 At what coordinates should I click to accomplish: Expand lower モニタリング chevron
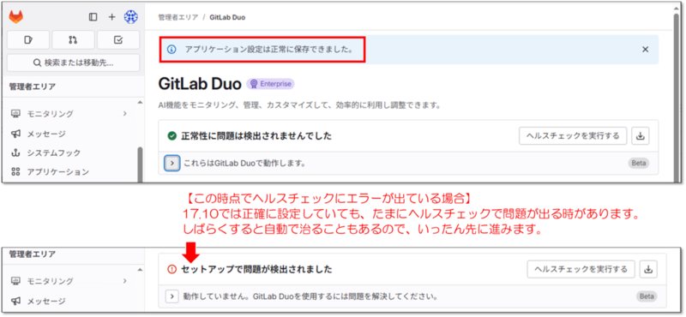124,281
